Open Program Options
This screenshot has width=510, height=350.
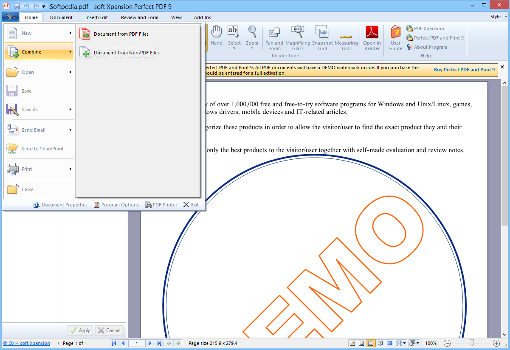[x=116, y=205]
